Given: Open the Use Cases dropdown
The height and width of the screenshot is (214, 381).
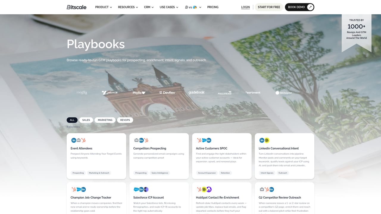Looking at the screenshot, I should tap(169, 7).
